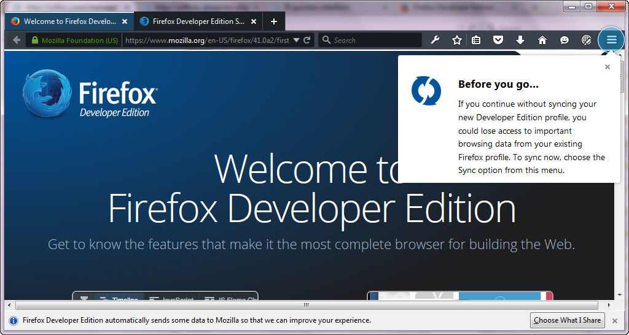Click the wrench Developer Tools icon
This screenshot has height=335, width=629.
pyautogui.click(x=435, y=40)
